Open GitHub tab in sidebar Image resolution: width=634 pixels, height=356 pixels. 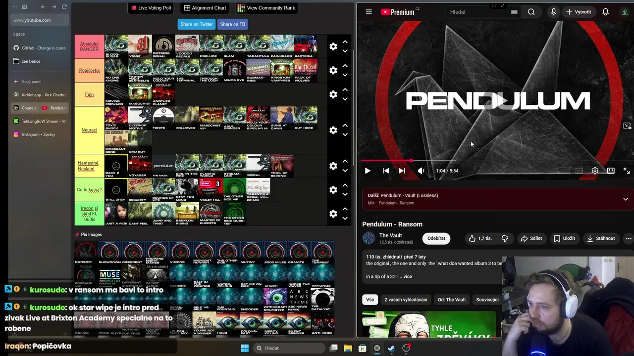pyautogui.click(x=40, y=48)
